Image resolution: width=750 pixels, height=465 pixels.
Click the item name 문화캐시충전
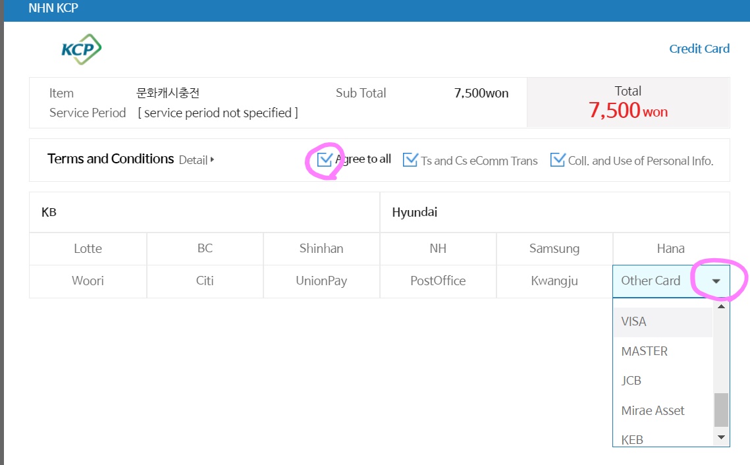tap(168, 93)
